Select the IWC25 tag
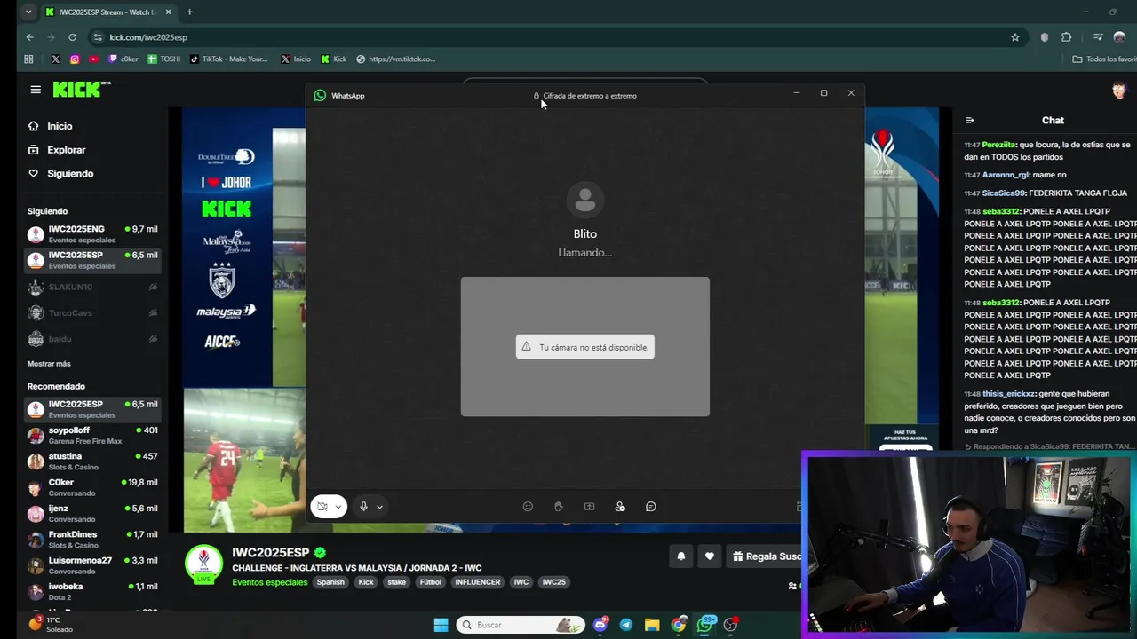This screenshot has height=639, width=1137. [x=553, y=582]
